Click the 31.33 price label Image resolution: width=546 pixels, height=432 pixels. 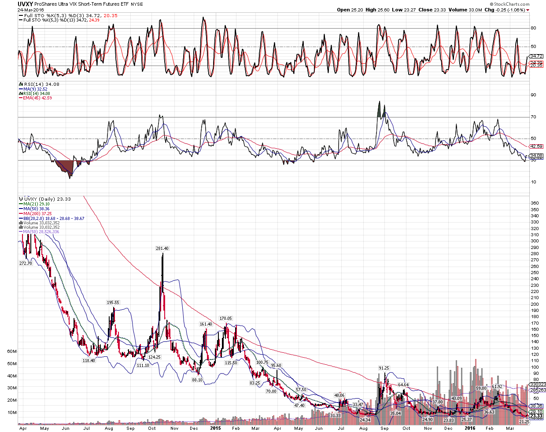(x=336, y=415)
